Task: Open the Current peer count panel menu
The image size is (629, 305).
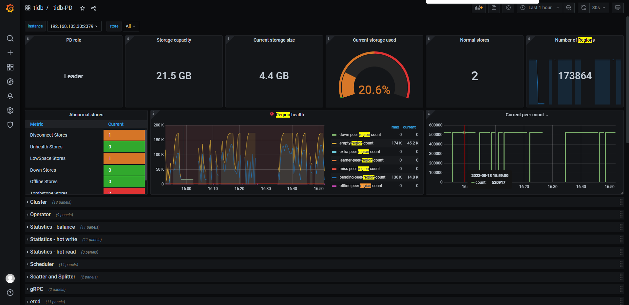Action: tap(526, 115)
